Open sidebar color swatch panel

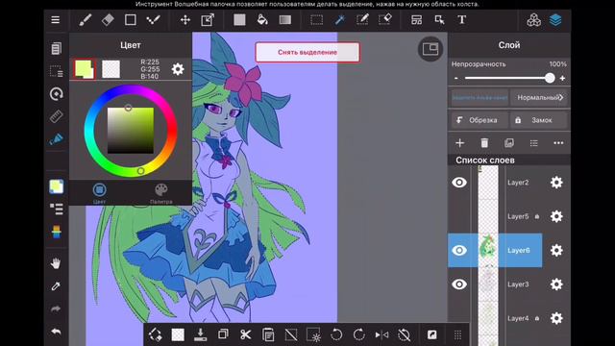click(x=56, y=186)
